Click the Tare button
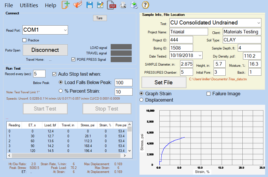The width and height of the screenshot is (268, 177). 100,18
